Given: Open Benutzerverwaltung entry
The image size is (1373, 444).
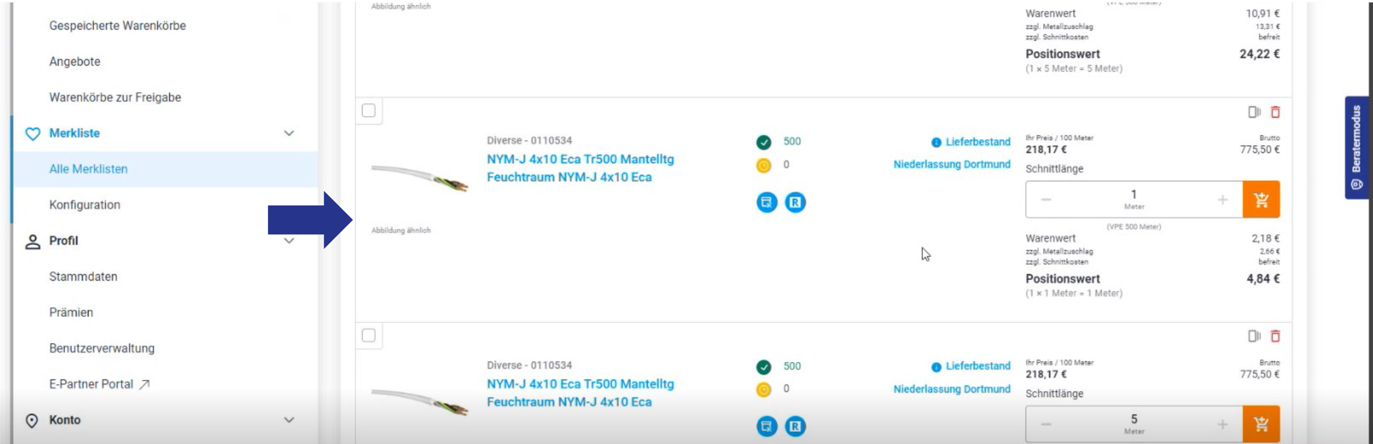Looking at the screenshot, I should point(102,348).
